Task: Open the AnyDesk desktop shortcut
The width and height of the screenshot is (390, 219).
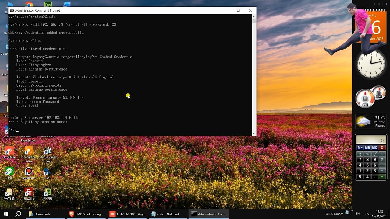Action: coord(9,153)
